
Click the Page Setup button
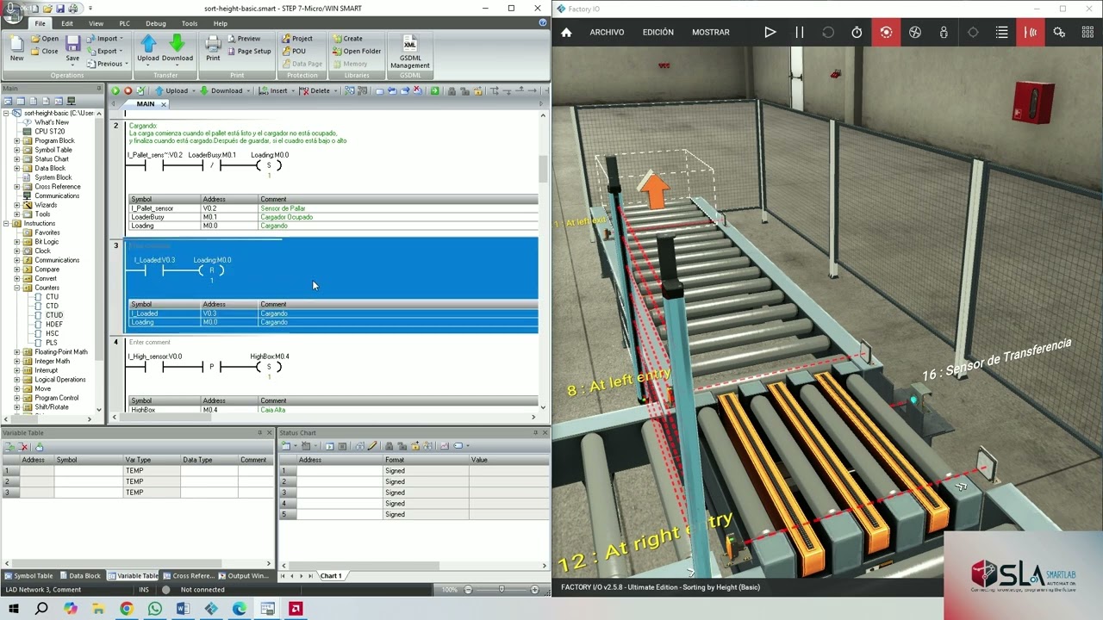pos(249,51)
